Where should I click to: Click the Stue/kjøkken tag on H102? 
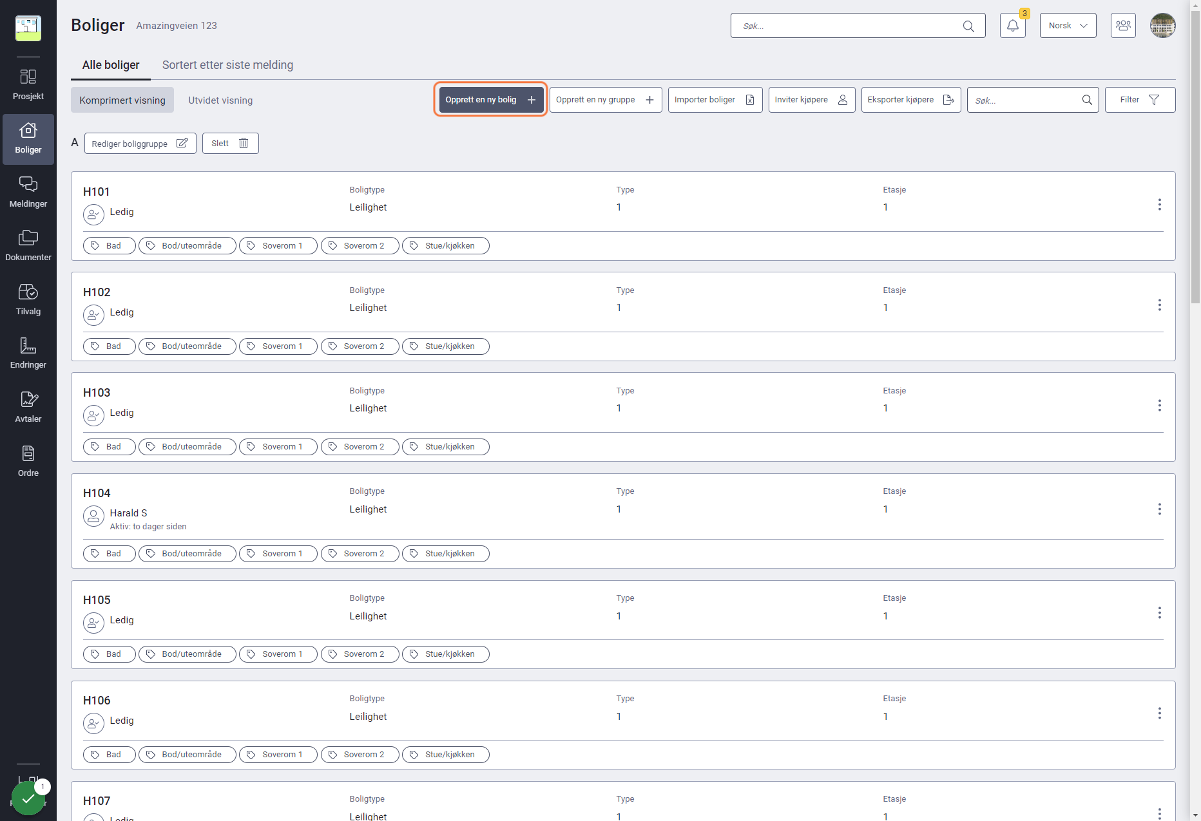pos(445,346)
